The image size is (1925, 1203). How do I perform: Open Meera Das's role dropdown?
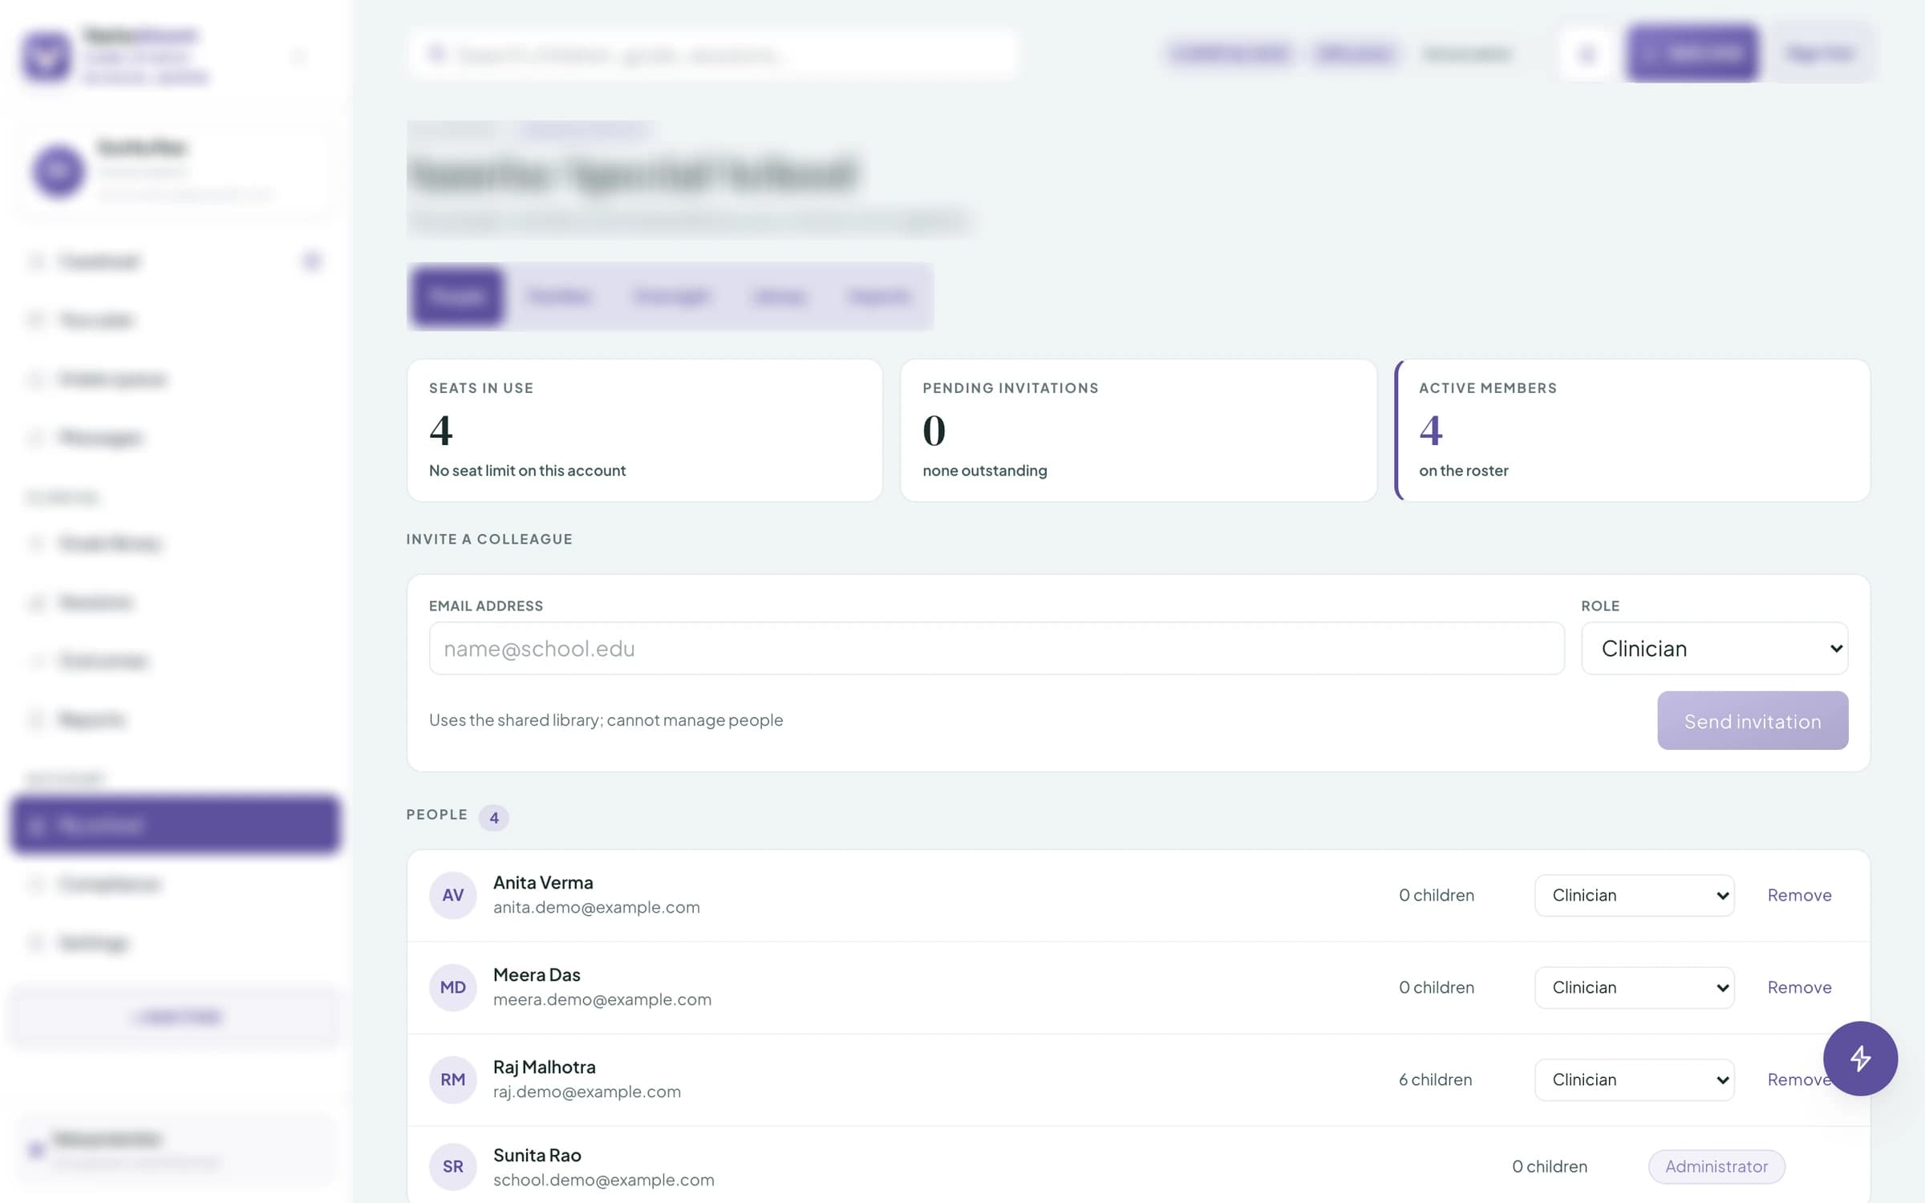pyautogui.click(x=1635, y=987)
